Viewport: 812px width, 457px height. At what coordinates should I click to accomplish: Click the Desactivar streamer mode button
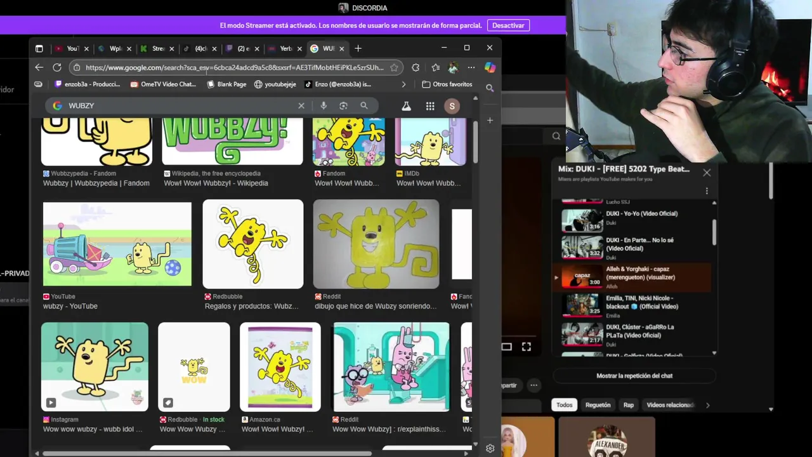(x=508, y=25)
